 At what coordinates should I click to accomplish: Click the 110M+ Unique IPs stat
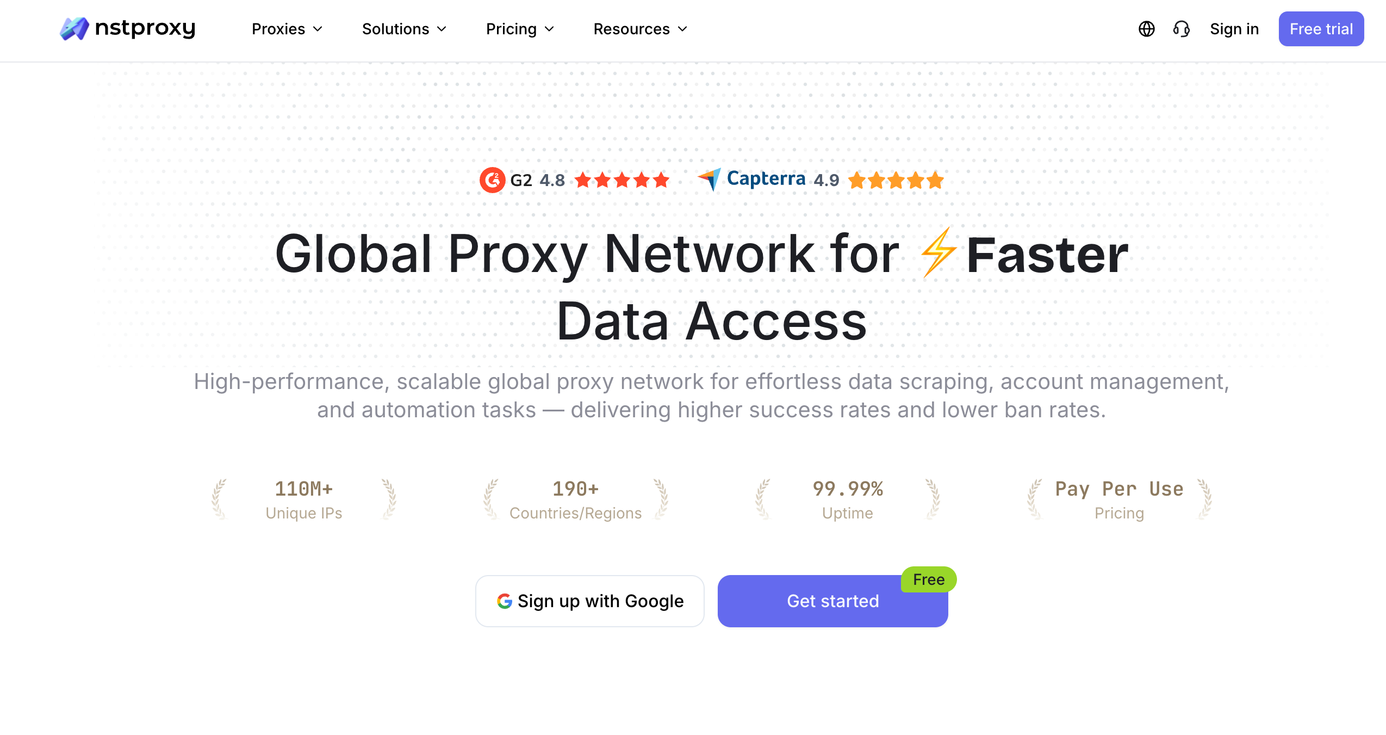303,499
